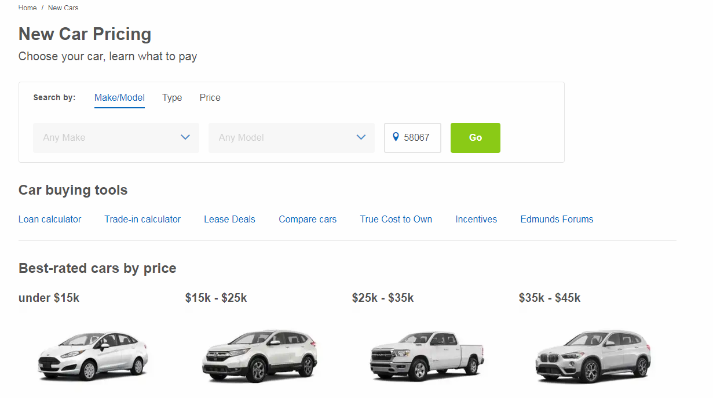
Task: Click the Home breadcrumb link
Action: pyautogui.click(x=27, y=8)
